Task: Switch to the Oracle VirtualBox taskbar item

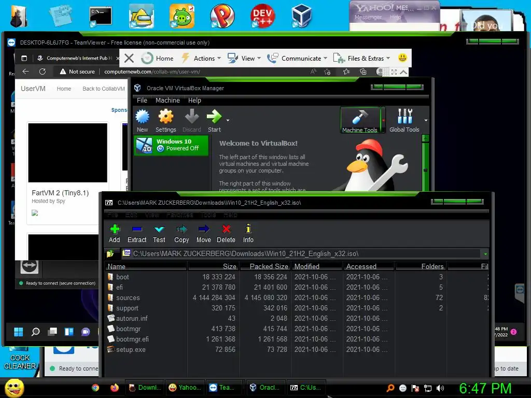Action: (x=265, y=388)
